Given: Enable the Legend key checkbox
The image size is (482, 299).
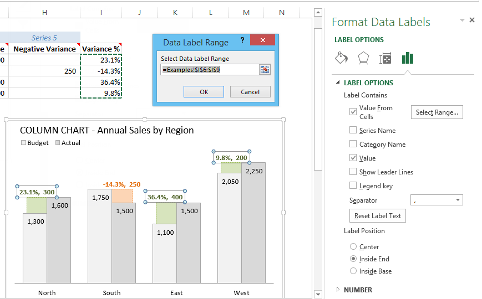Looking at the screenshot, I should pos(353,185).
